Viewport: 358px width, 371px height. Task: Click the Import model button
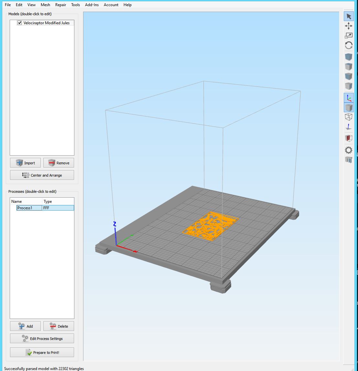tap(26, 163)
